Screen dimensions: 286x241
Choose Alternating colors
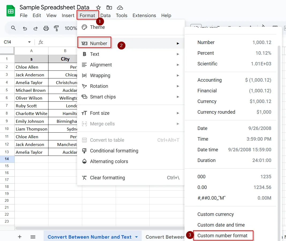coord(131,161)
